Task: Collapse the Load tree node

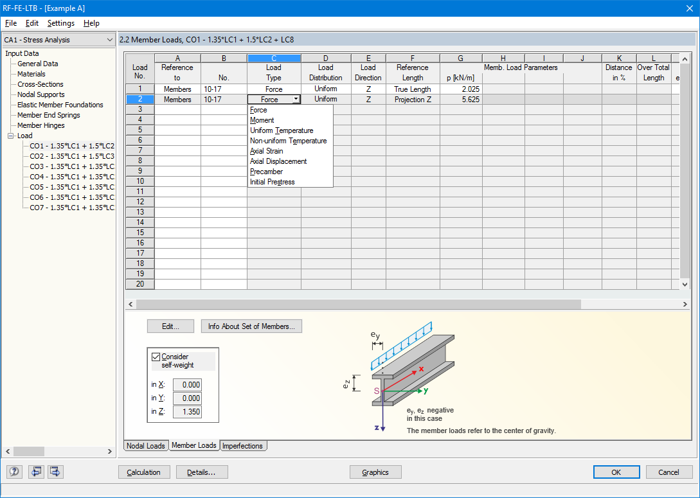Action: tap(11, 136)
